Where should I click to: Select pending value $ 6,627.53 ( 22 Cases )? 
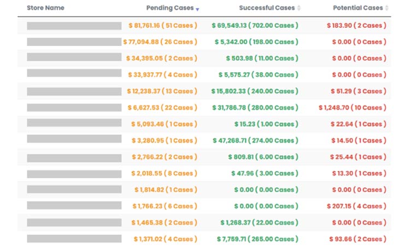coord(162,108)
